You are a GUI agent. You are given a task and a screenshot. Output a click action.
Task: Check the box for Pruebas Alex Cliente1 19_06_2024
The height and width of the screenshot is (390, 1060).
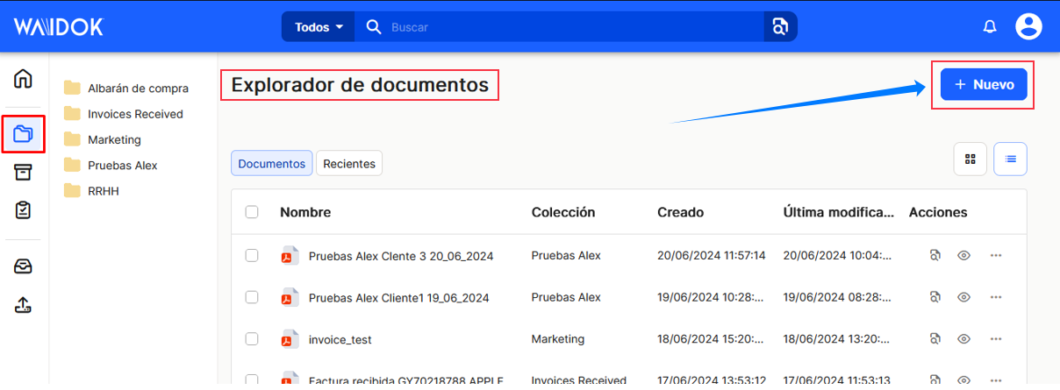pos(252,297)
